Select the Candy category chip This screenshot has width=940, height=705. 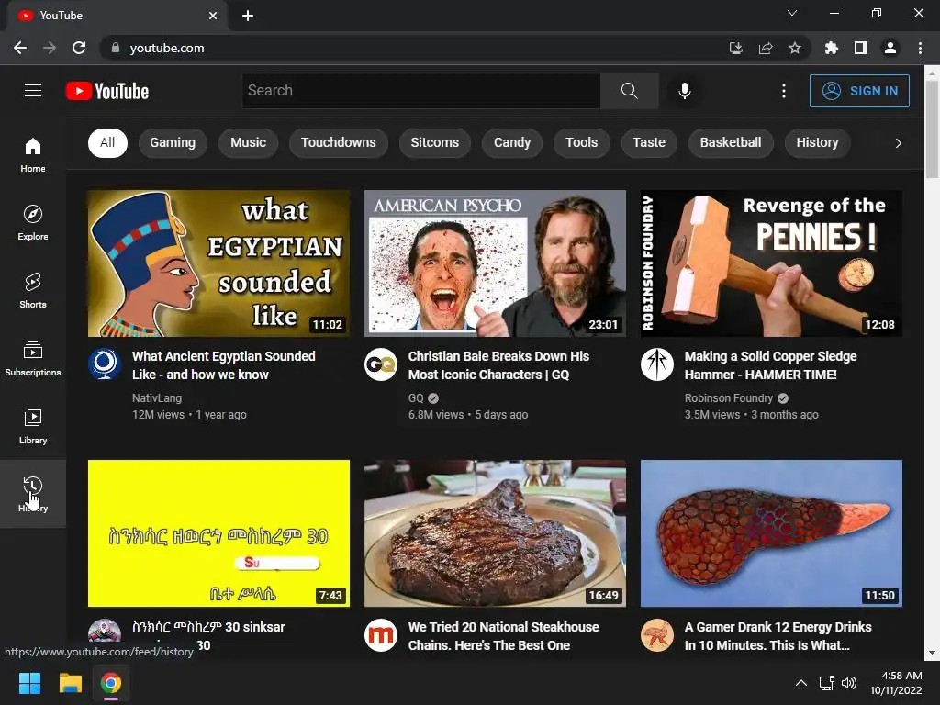pyautogui.click(x=512, y=142)
